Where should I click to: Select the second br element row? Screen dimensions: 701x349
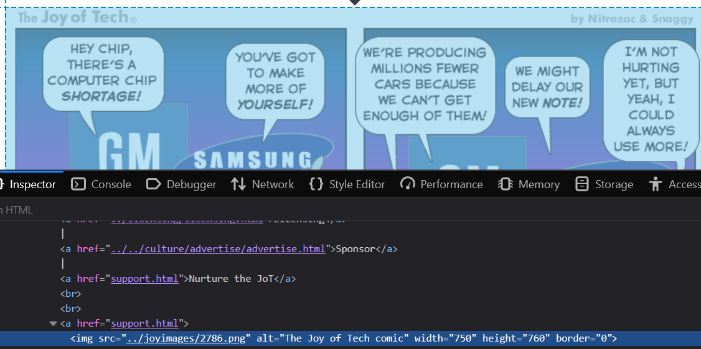350,309
